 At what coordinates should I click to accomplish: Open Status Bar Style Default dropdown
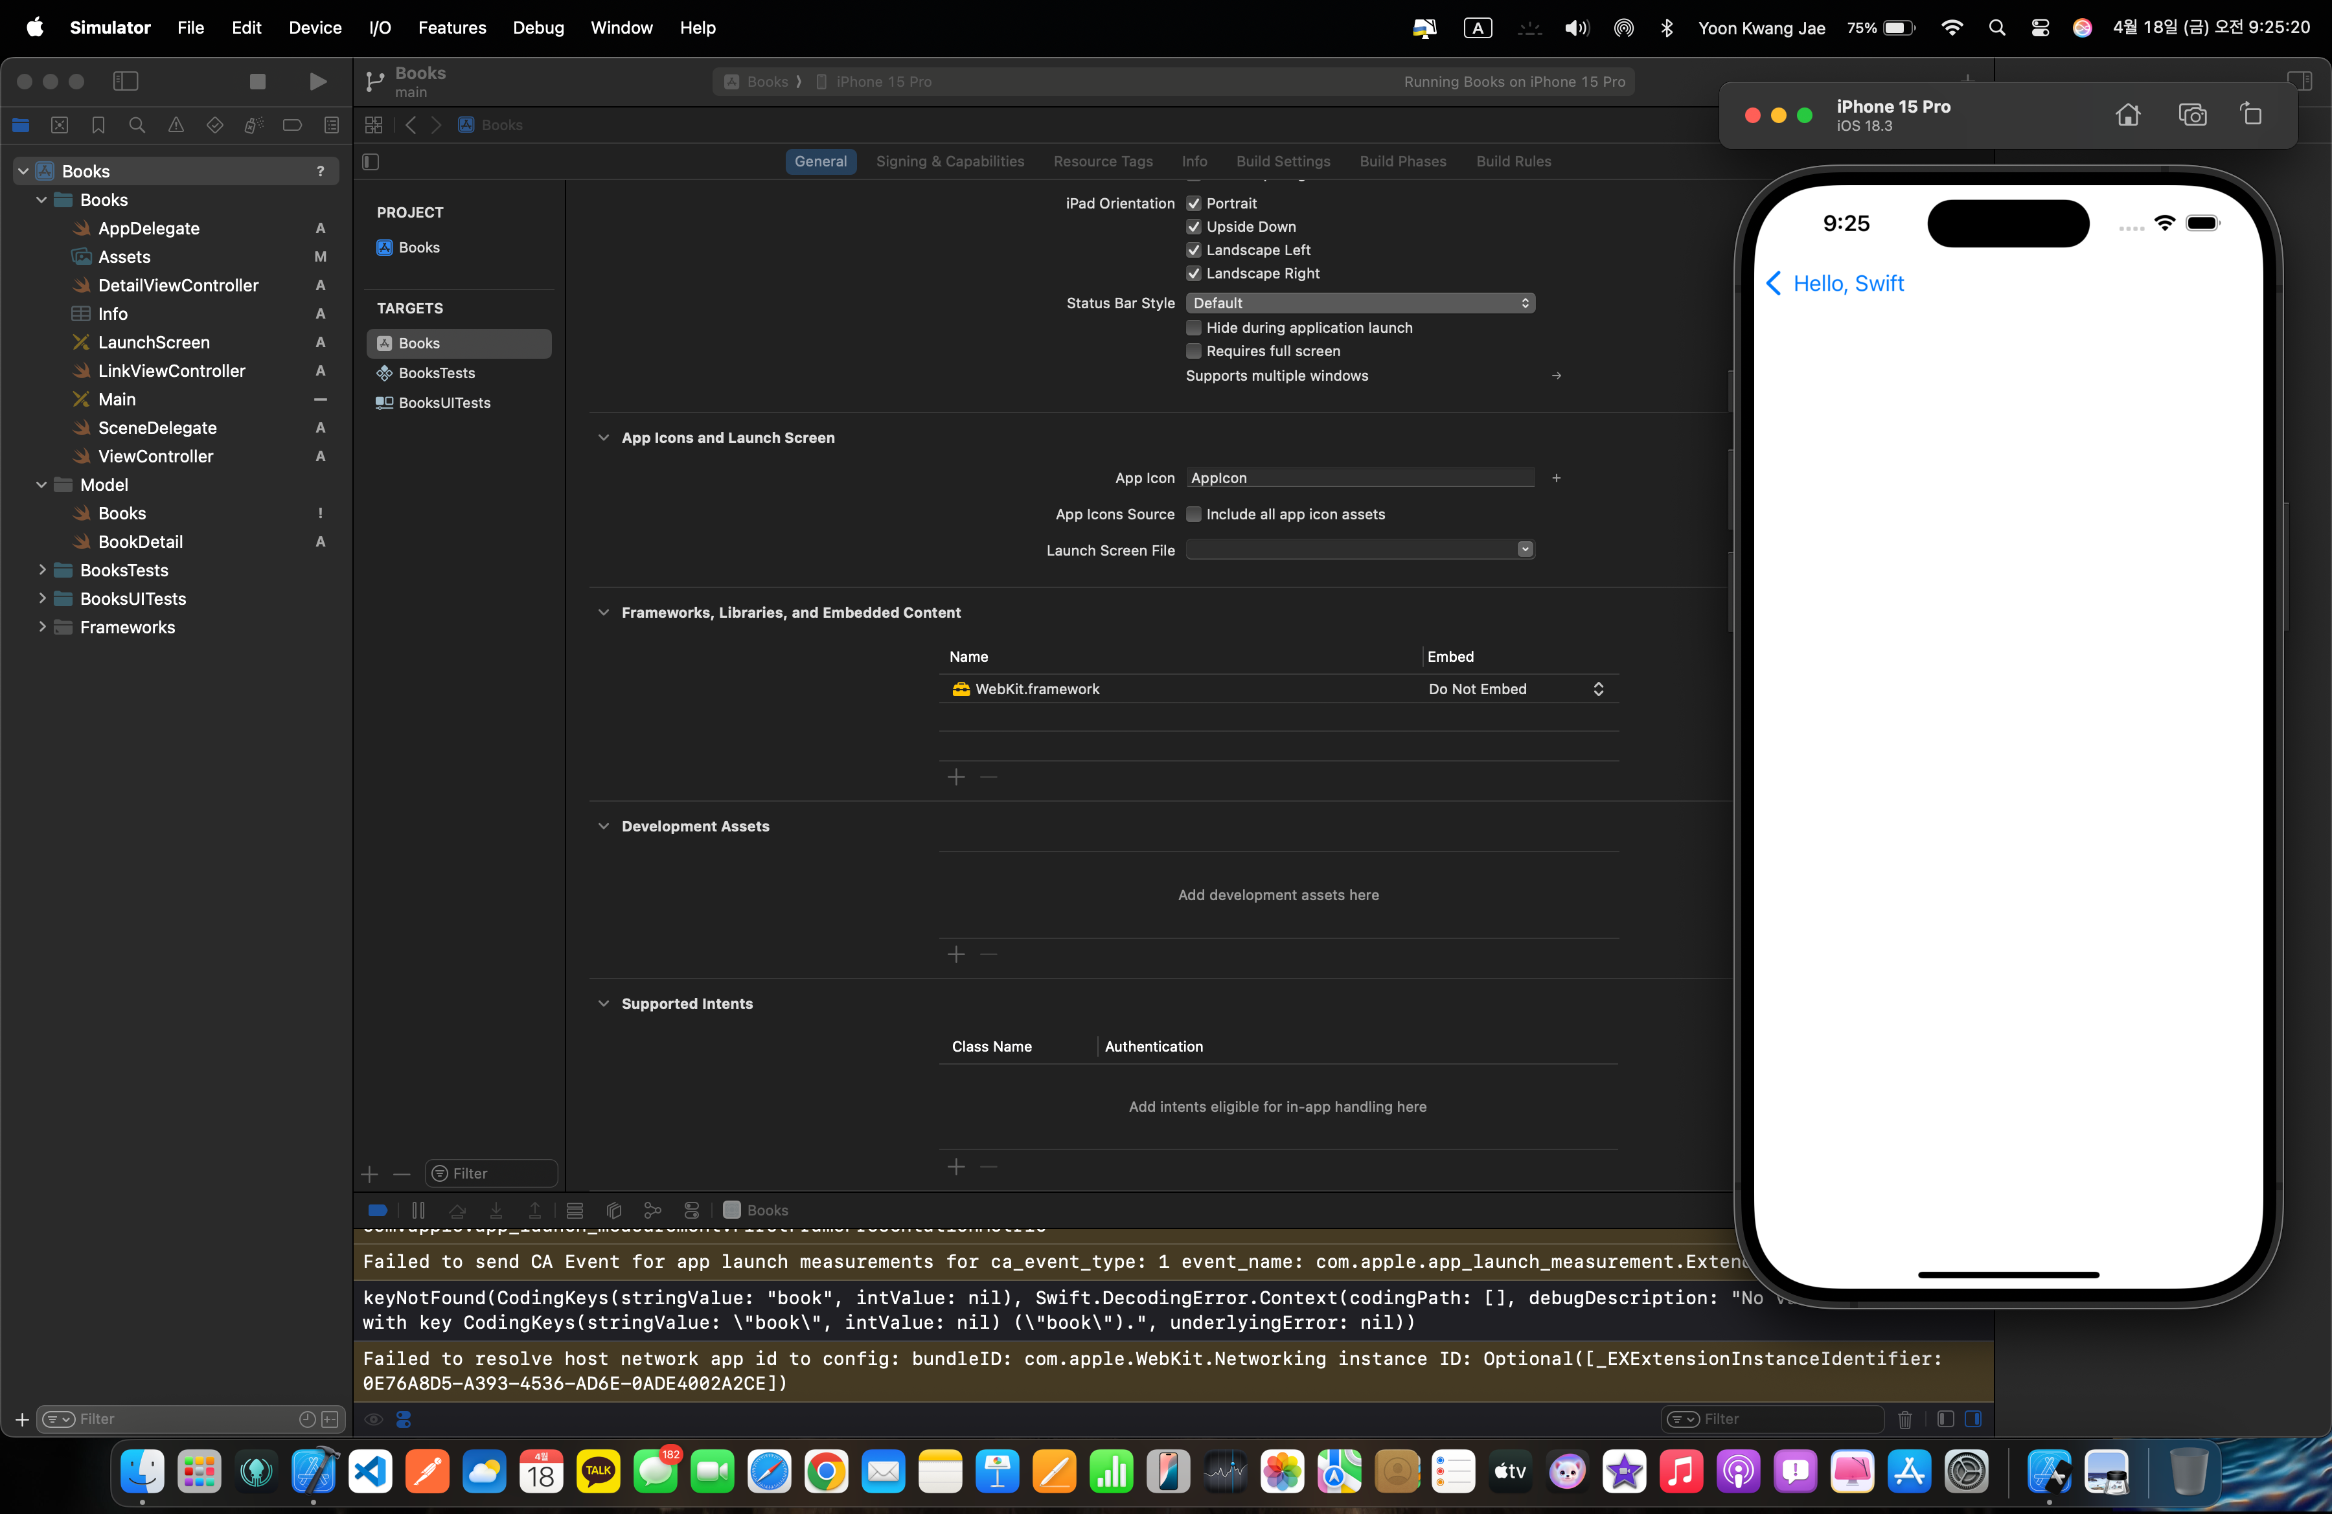click(x=1360, y=304)
